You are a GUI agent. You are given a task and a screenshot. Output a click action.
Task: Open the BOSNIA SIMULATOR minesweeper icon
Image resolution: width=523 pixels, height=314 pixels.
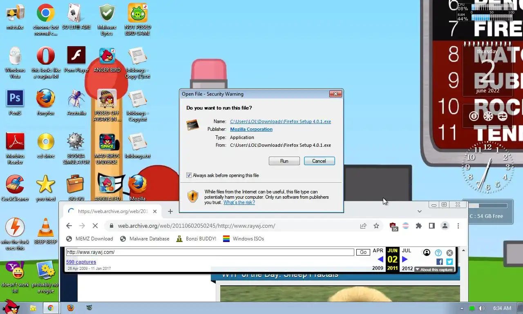76,148
